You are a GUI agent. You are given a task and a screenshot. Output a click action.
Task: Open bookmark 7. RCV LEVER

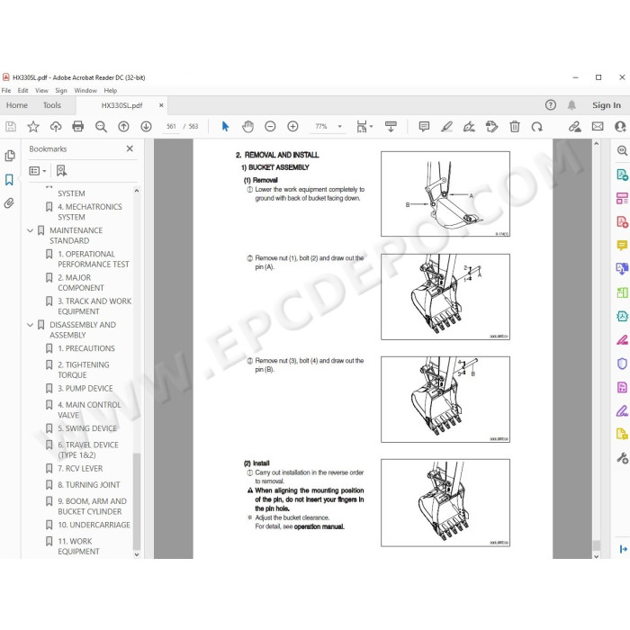pyautogui.click(x=80, y=469)
